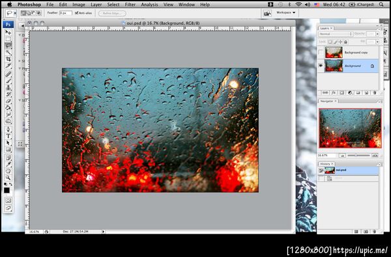Image resolution: width=391 pixels, height=257 pixels.
Task: Select the History Brush tool
Action: pyautogui.click(x=8, y=94)
